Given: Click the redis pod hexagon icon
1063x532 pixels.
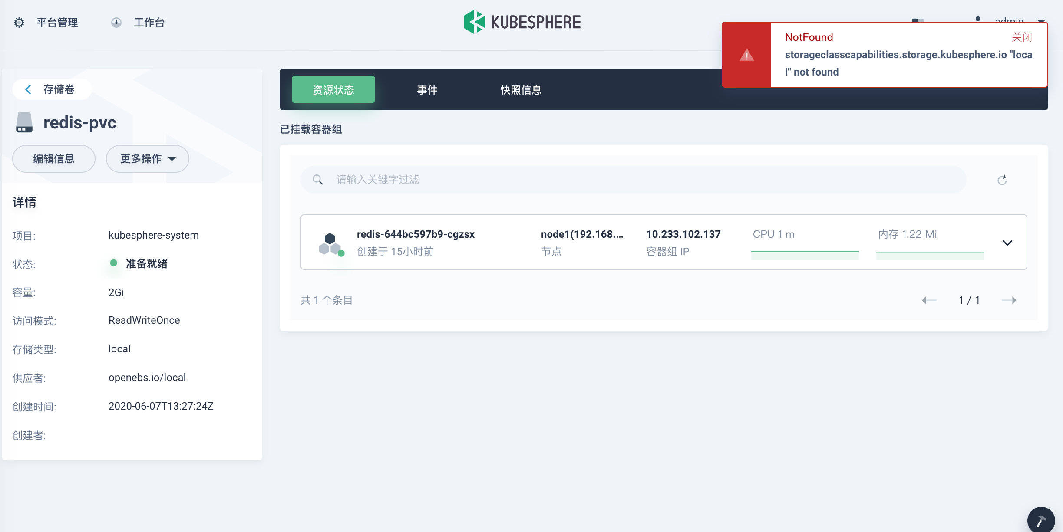Looking at the screenshot, I should [x=331, y=244].
